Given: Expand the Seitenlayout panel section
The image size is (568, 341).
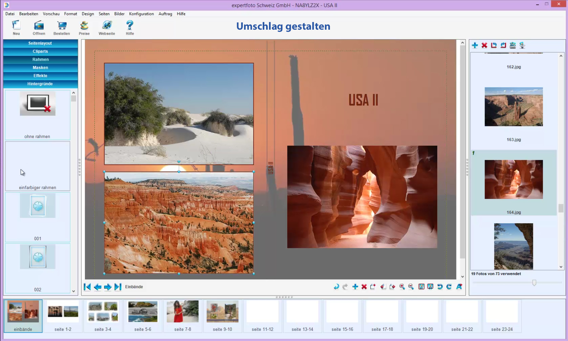Looking at the screenshot, I should pos(40,43).
